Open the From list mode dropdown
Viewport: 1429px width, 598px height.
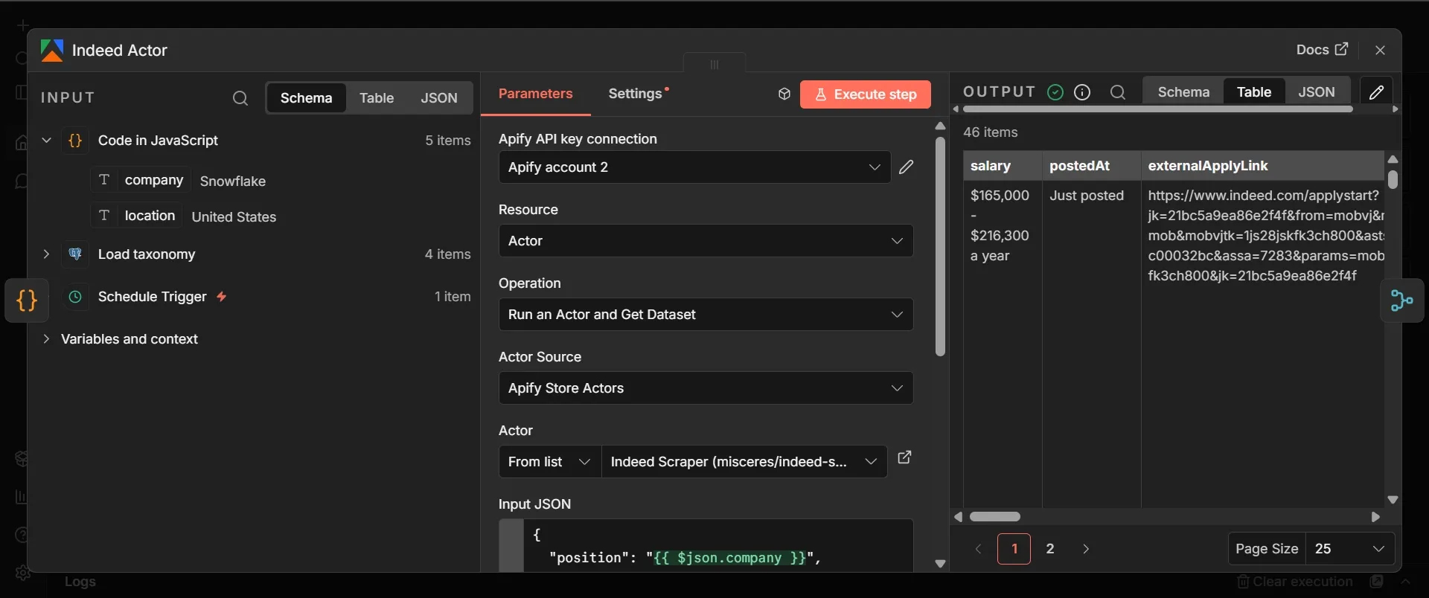point(550,462)
